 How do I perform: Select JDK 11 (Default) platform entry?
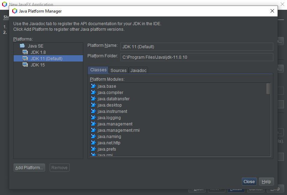coord(47,58)
